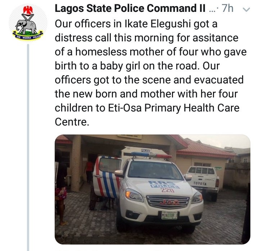
Task: Click the thread line below the avatar
Action: (28, 144)
